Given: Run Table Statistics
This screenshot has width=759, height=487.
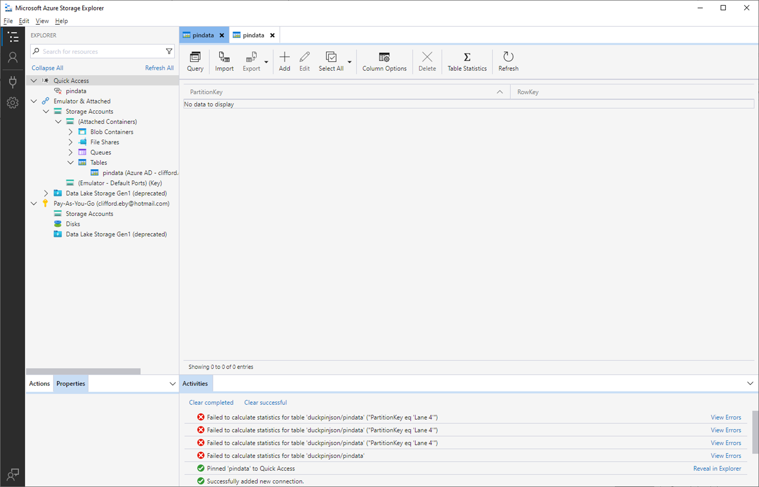Looking at the screenshot, I should pos(467,62).
